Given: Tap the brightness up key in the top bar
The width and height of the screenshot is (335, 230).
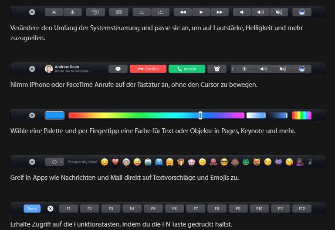Looking at the screenshot, I should (73, 12).
